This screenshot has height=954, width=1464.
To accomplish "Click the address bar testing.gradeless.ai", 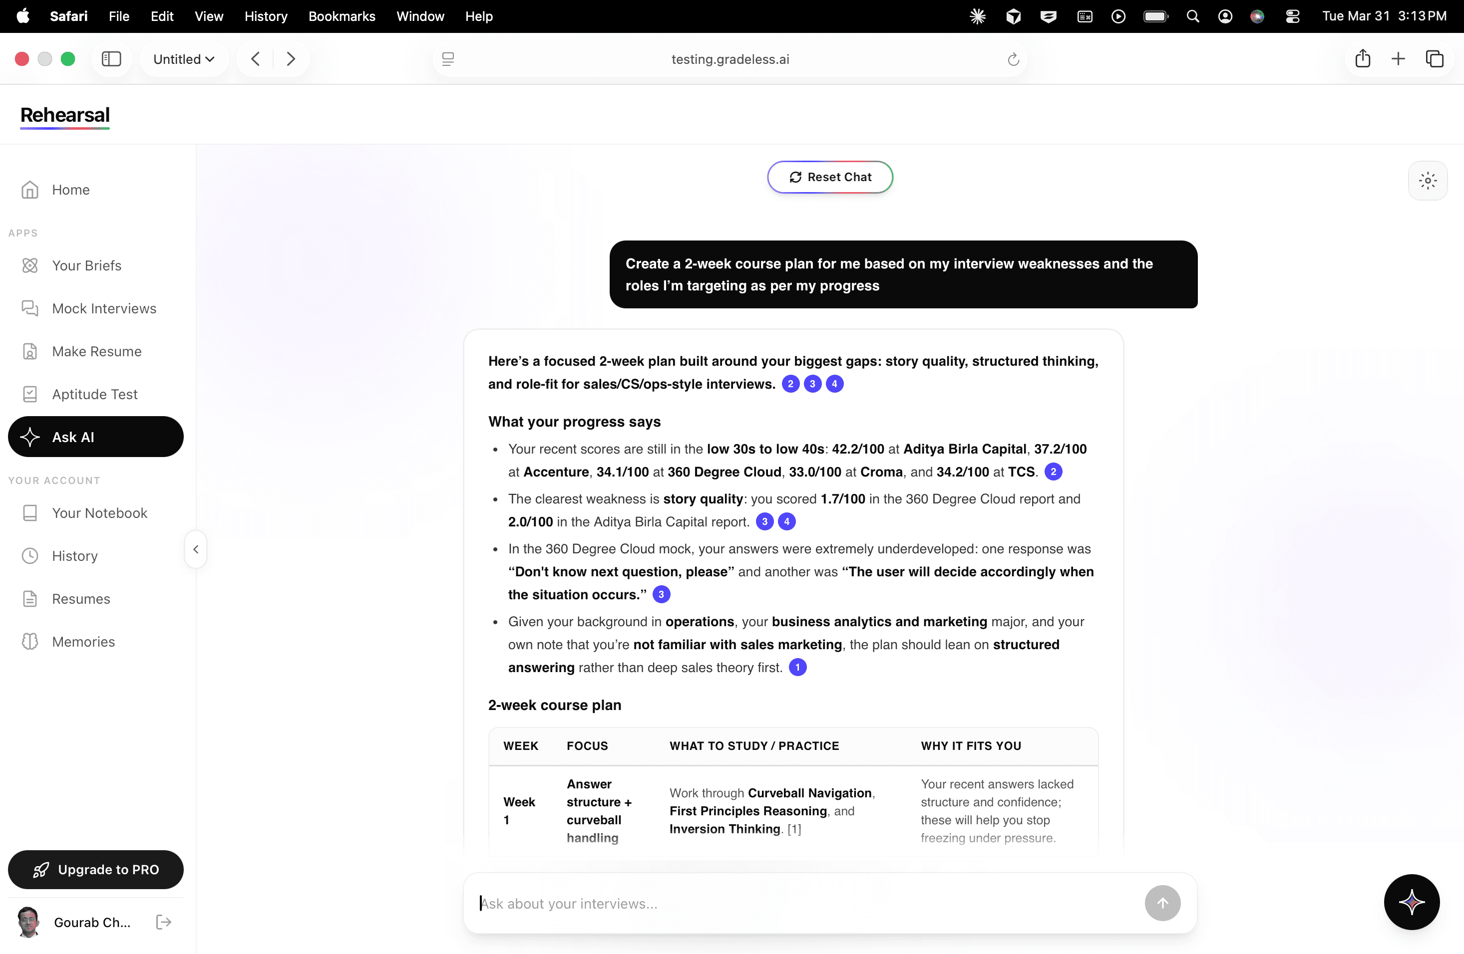I will coord(730,59).
